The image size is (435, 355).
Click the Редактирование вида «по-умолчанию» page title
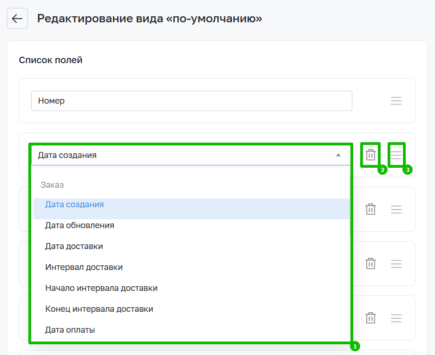point(150,19)
